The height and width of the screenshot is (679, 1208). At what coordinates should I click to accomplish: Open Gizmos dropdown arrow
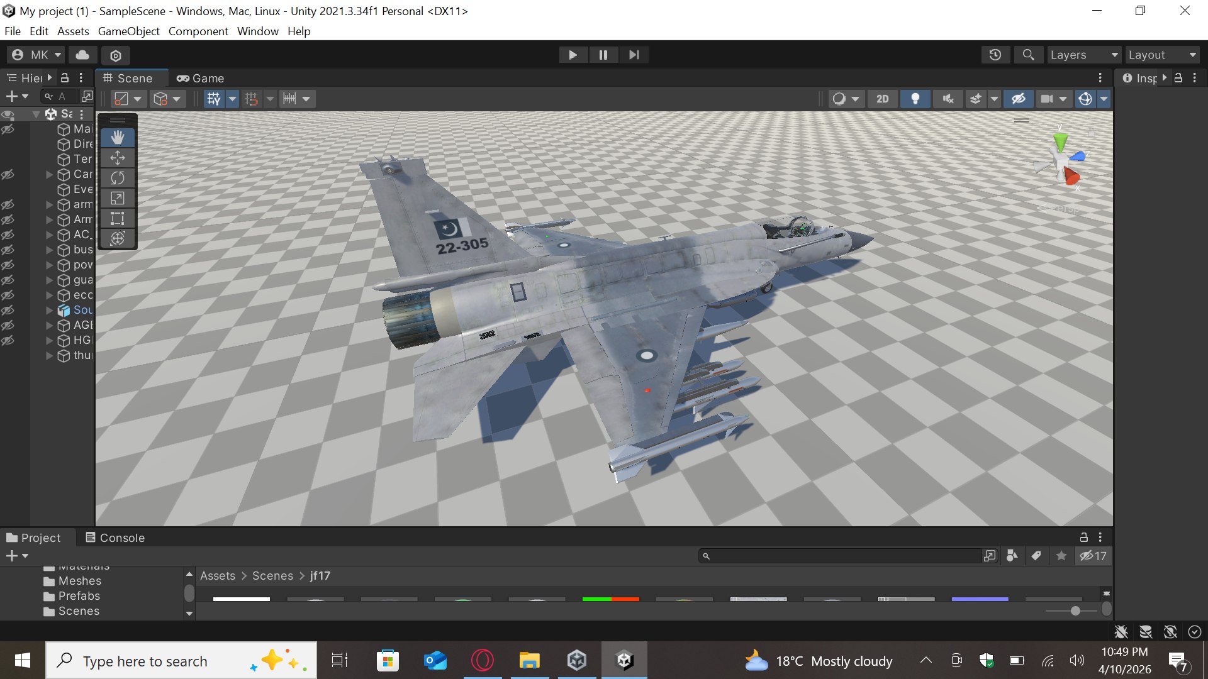[x=1104, y=99]
